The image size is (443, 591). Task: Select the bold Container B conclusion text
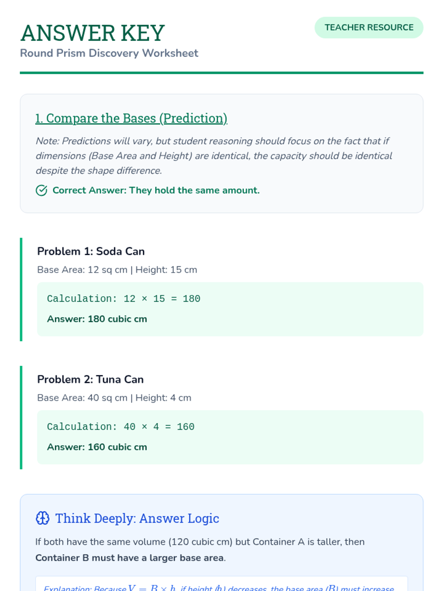pyautogui.click(x=129, y=558)
